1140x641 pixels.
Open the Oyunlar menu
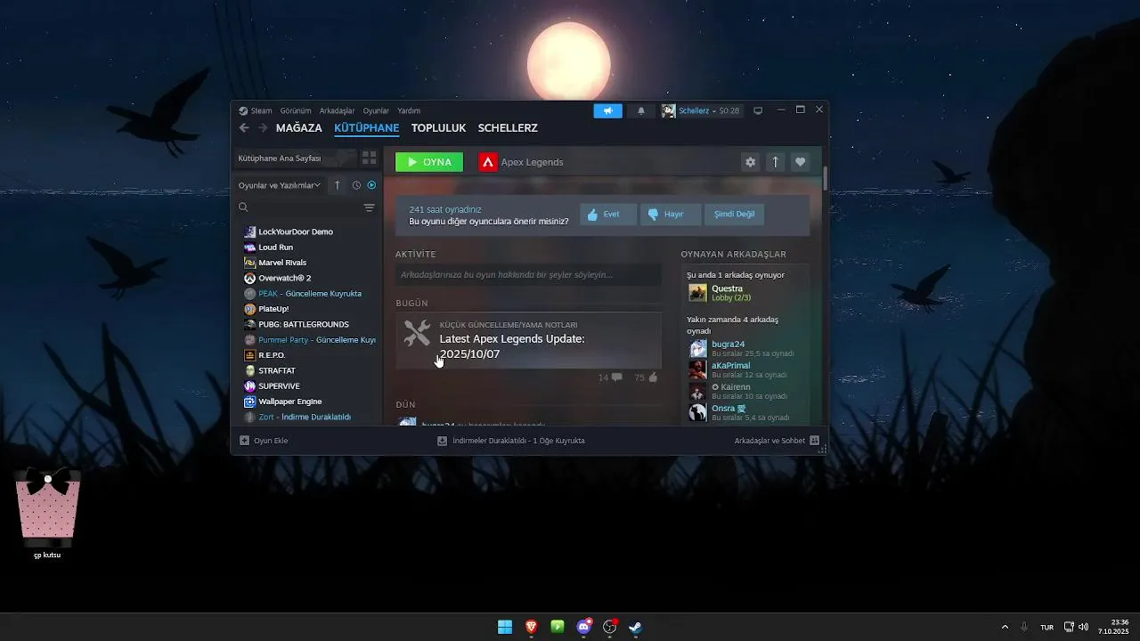(x=376, y=111)
